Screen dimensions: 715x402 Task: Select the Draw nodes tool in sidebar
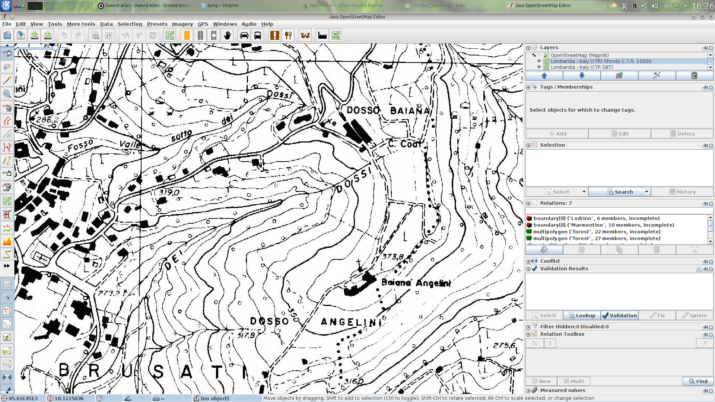(x=7, y=80)
